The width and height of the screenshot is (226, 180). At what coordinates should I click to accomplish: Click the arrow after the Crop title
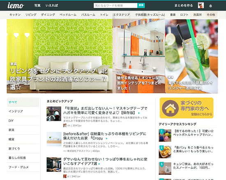pos(106,138)
